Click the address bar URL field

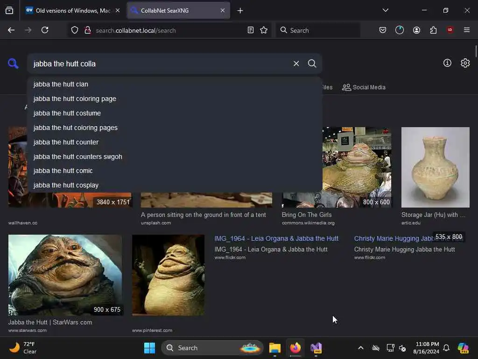(x=169, y=30)
